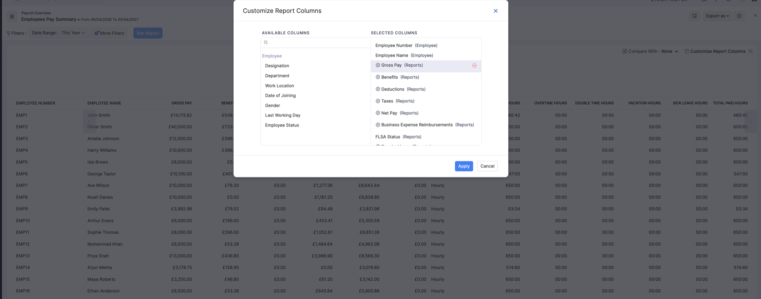
Task: Expand the Compare With None dropdown
Action: [670, 51]
